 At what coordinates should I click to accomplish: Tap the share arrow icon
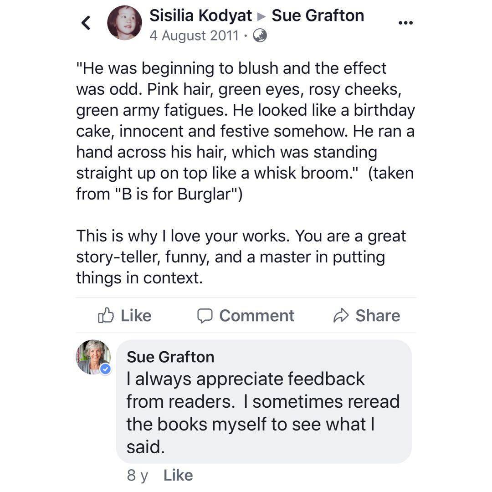pyautogui.click(x=341, y=315)
